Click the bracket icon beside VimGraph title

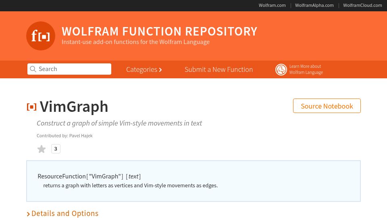(x=31, y=107)
